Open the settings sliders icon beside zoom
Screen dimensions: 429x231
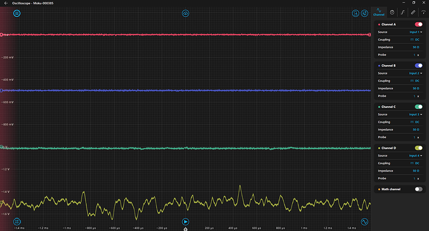pos(364,14)
